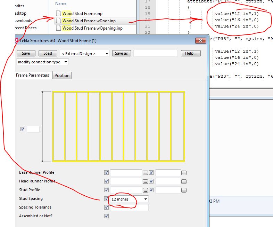273x227 pixels.
Task: Open the Stud Profile first browse button
Action: point(146,190)
